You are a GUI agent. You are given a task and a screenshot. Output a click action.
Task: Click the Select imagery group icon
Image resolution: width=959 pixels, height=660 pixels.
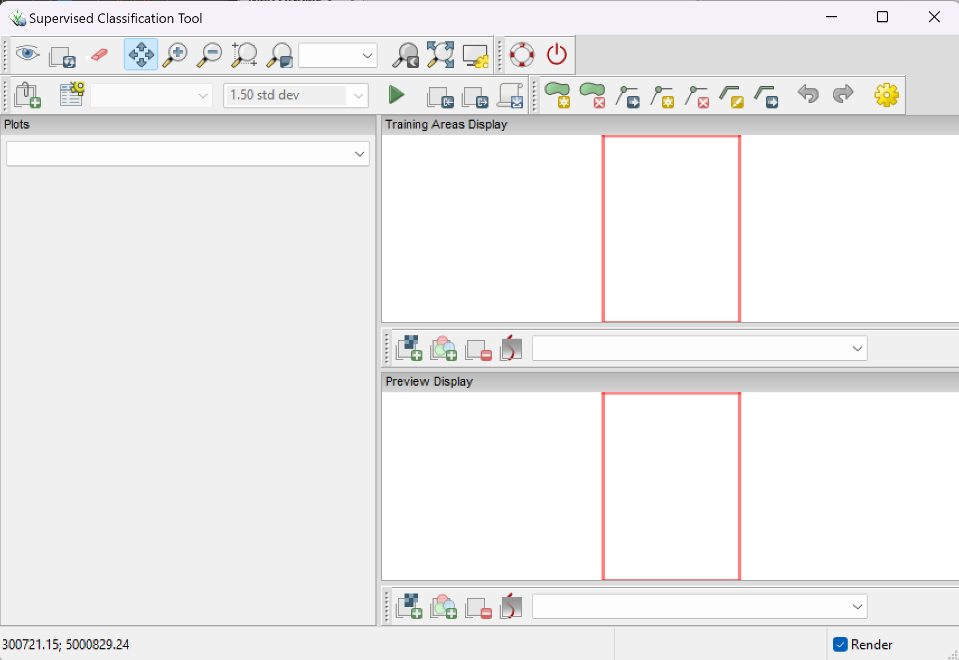[x=27, y=95]
